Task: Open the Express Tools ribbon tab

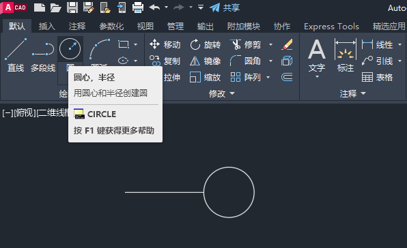Action: (x=331, y=26)
